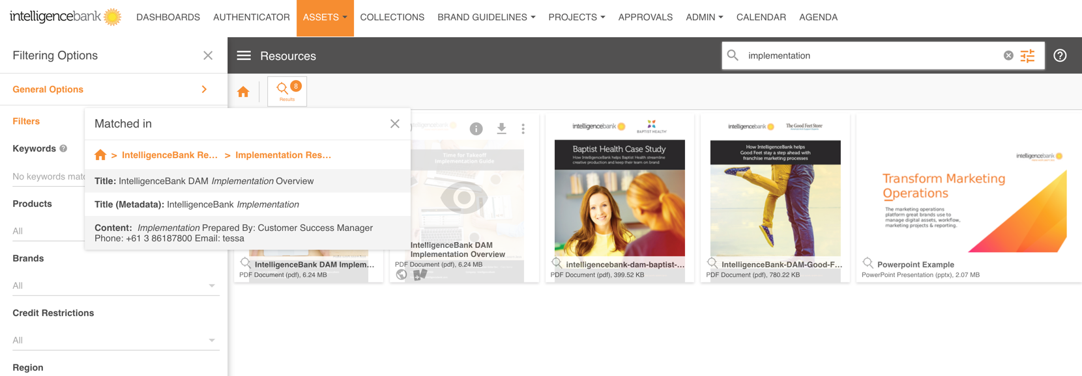1082x376 pixels.
Task: Click the IntelligenceBank logo
Action: click(x=66, y=17)
